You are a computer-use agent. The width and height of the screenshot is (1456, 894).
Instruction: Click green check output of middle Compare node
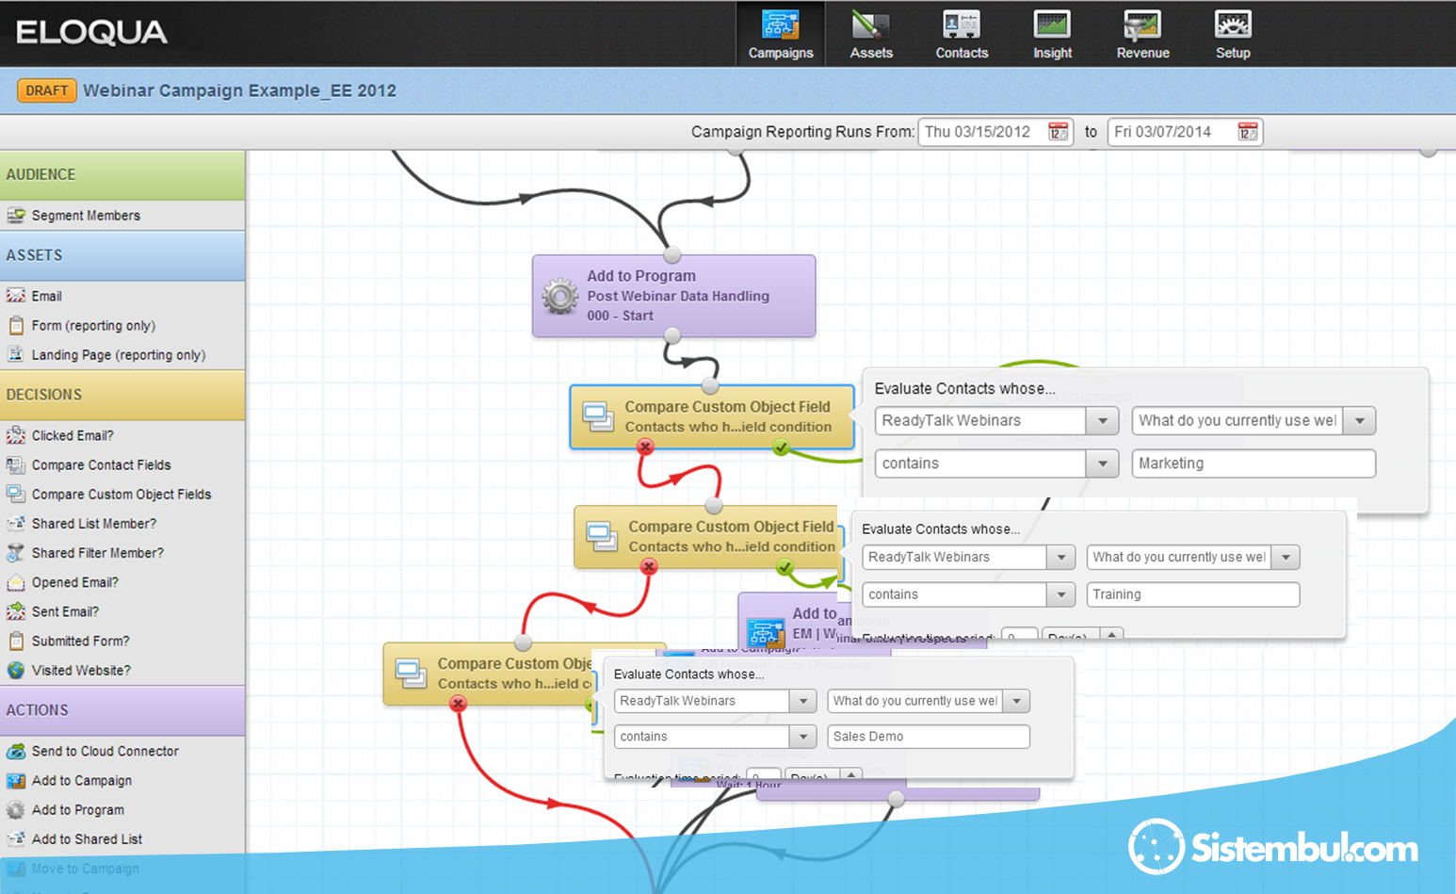(x=785, y=567)
